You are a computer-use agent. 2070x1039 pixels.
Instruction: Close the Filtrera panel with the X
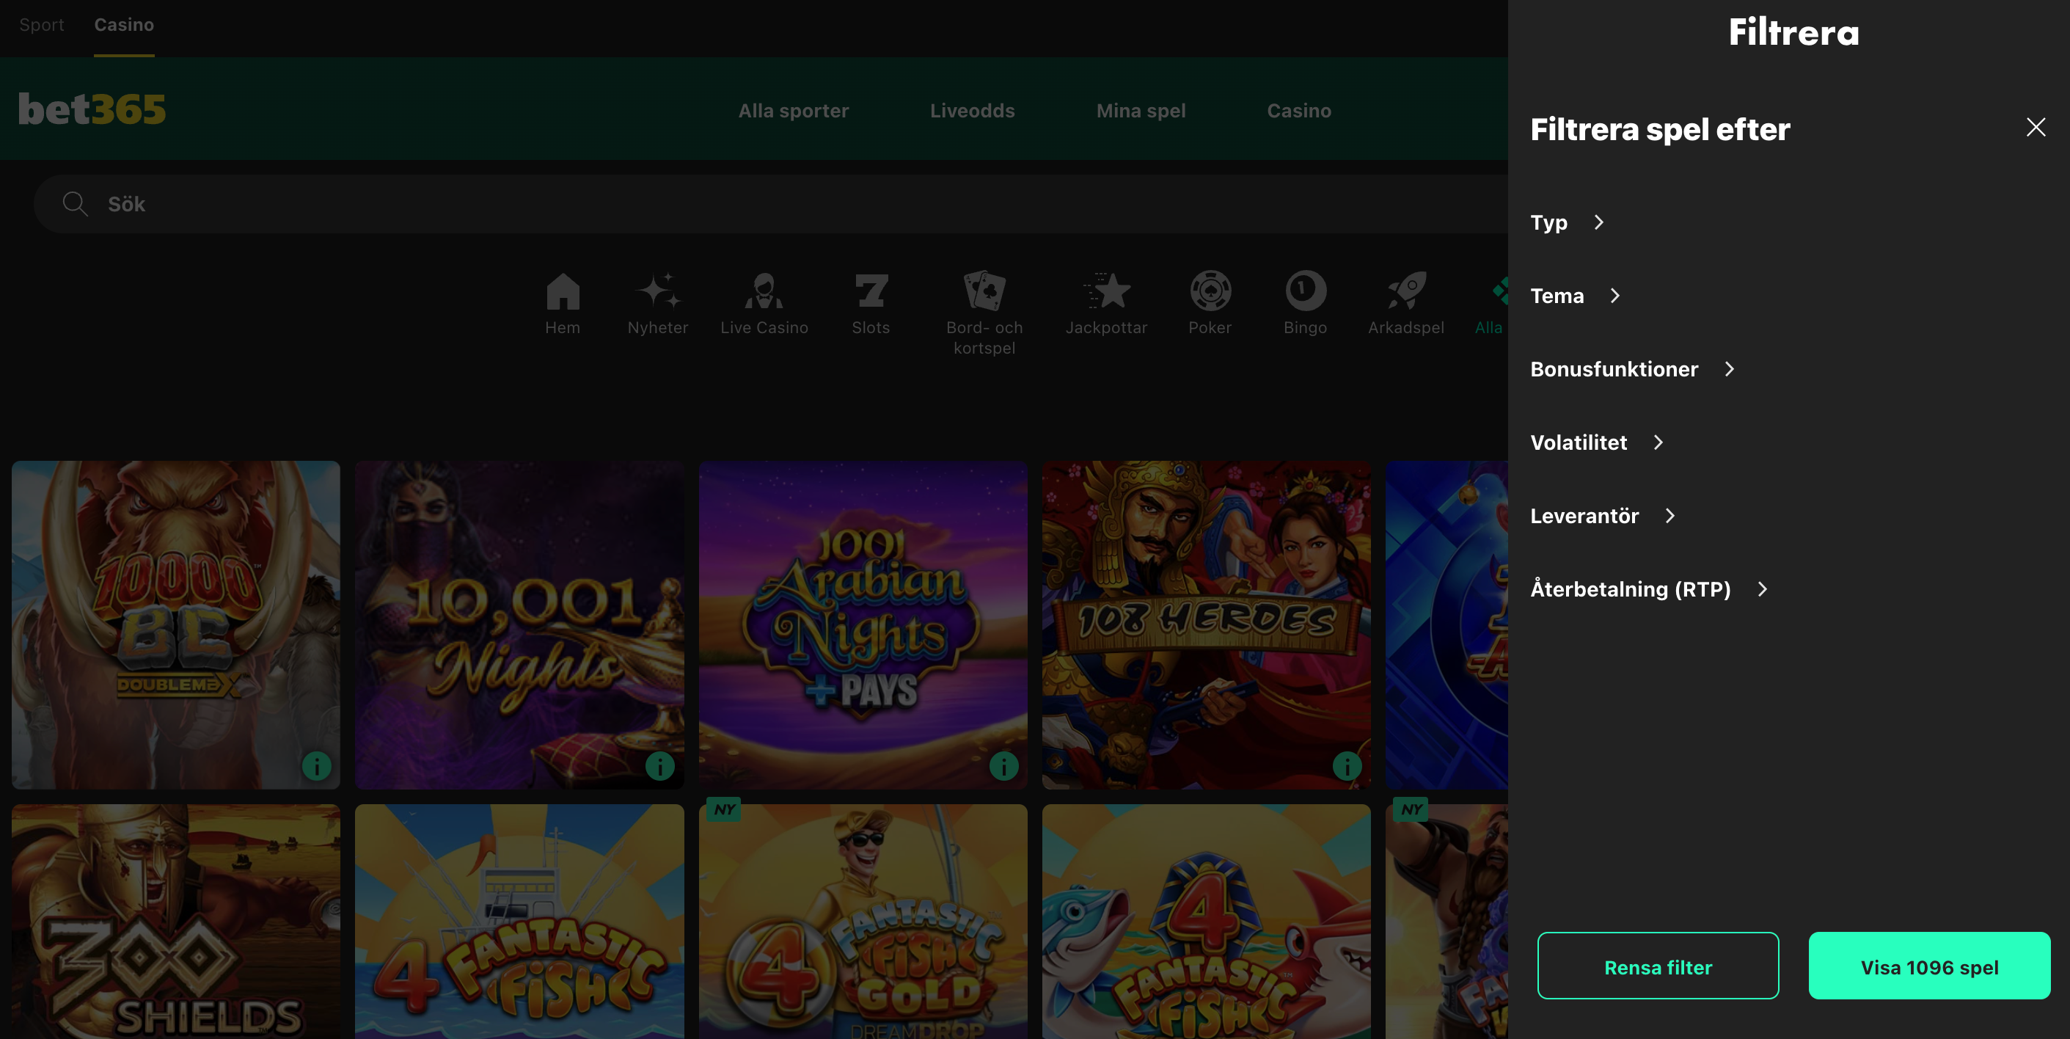(2036, 127)
